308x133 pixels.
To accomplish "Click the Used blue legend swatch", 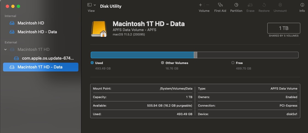I will (92, 63).
